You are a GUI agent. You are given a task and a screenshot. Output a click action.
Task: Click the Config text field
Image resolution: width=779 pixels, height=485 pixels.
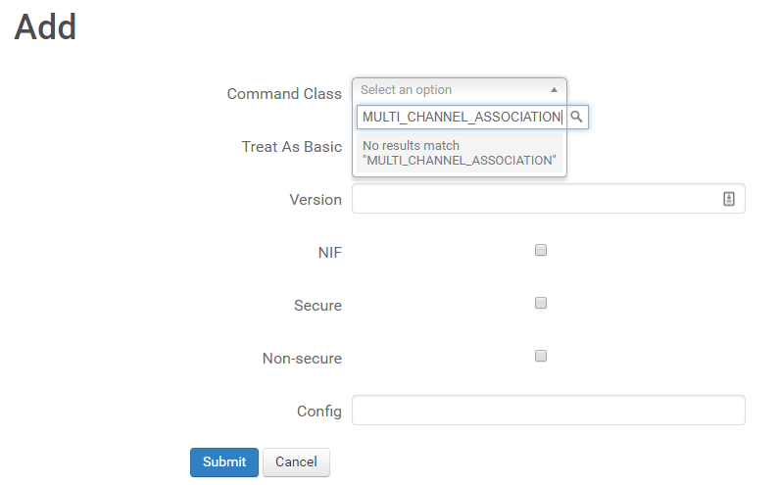(x=548, y=411)
